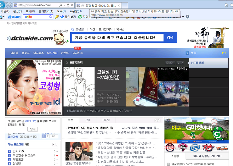Click the Lions team logo
The image size is (233, 166).
pos(195,147)
